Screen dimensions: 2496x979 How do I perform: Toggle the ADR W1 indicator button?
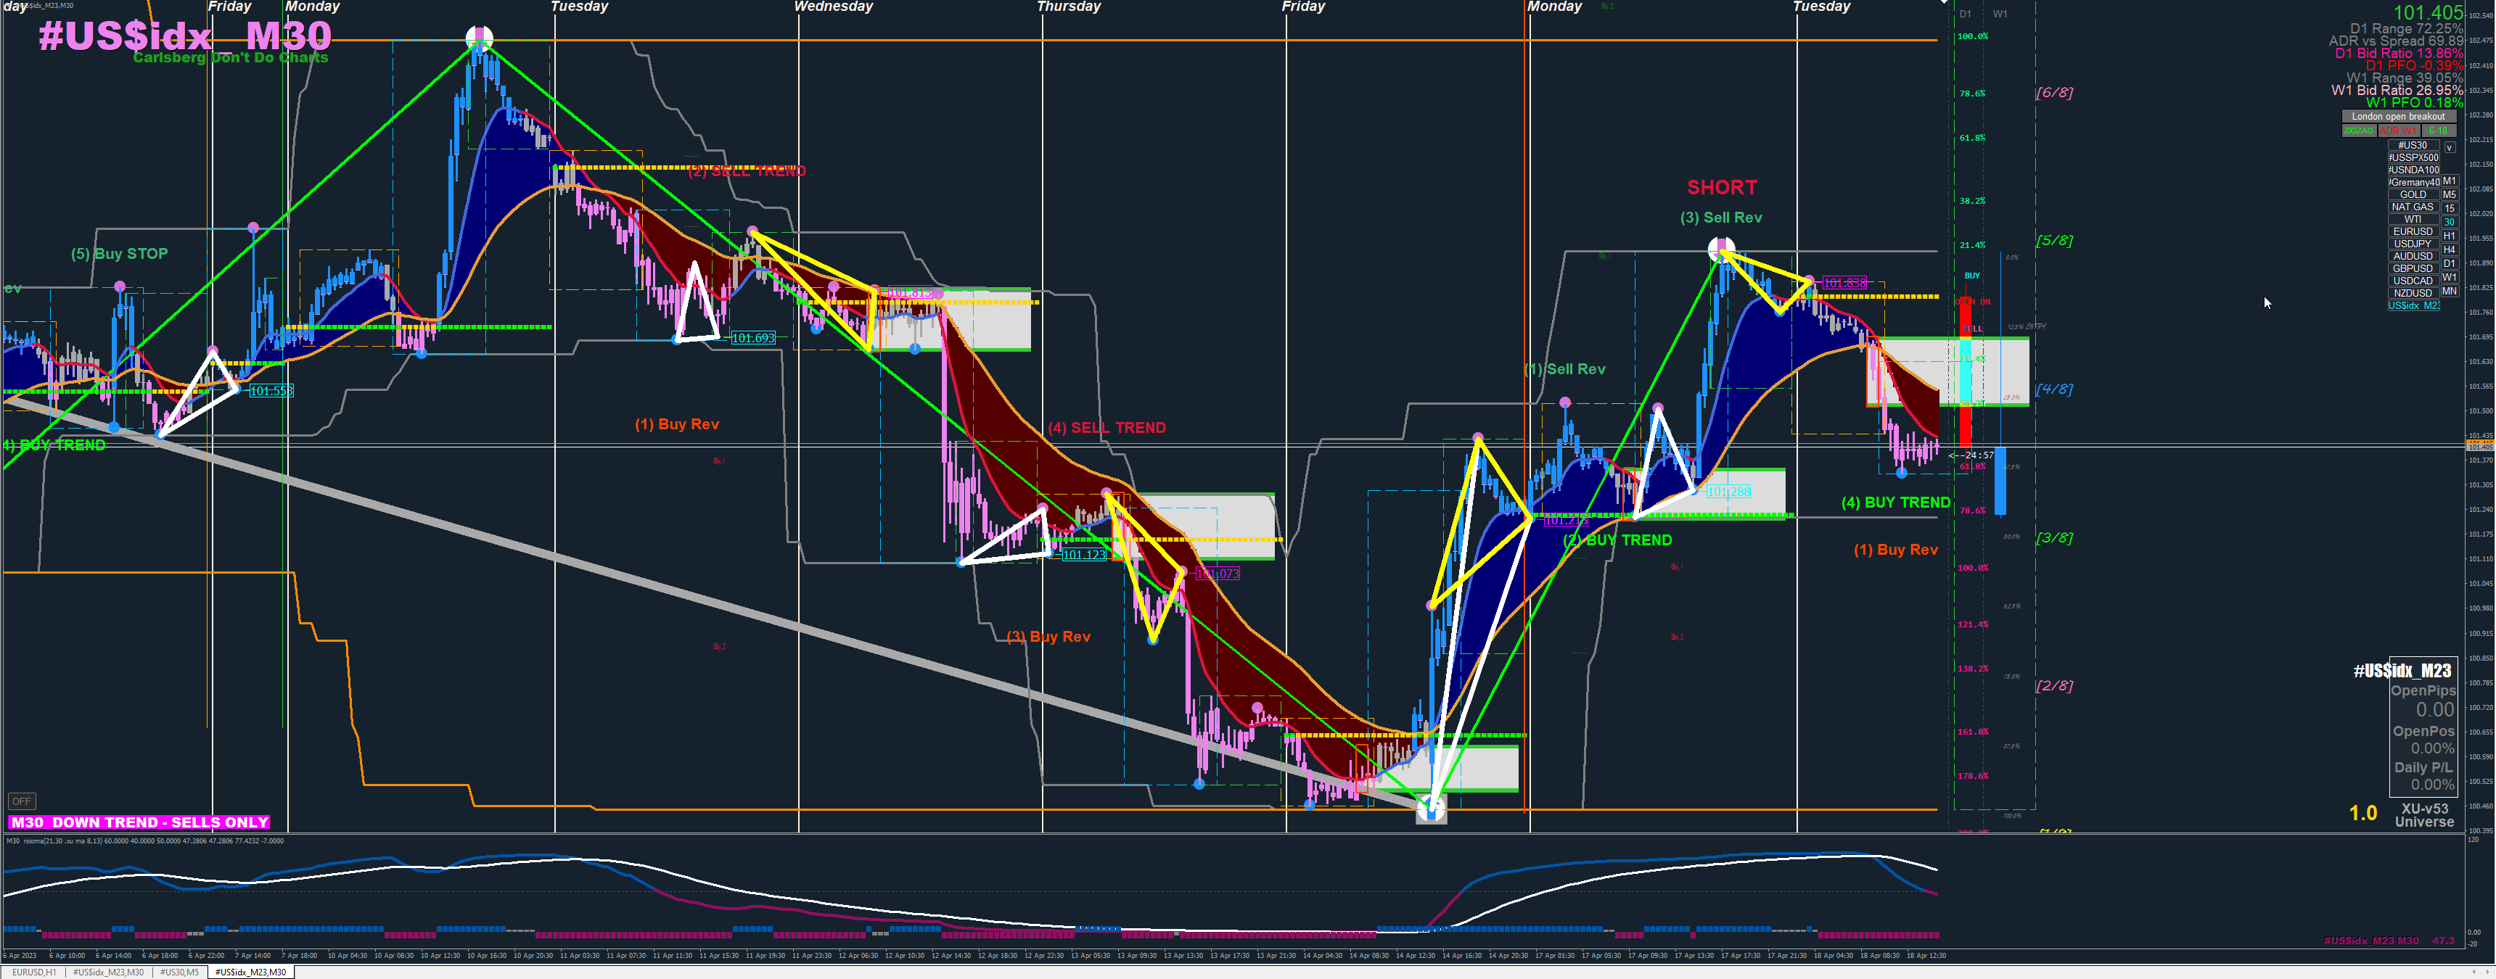[x=2399, y=131]
